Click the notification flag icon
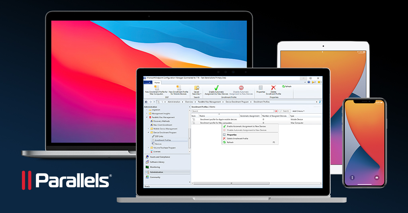Screen dimensions: 408x213 314,82
